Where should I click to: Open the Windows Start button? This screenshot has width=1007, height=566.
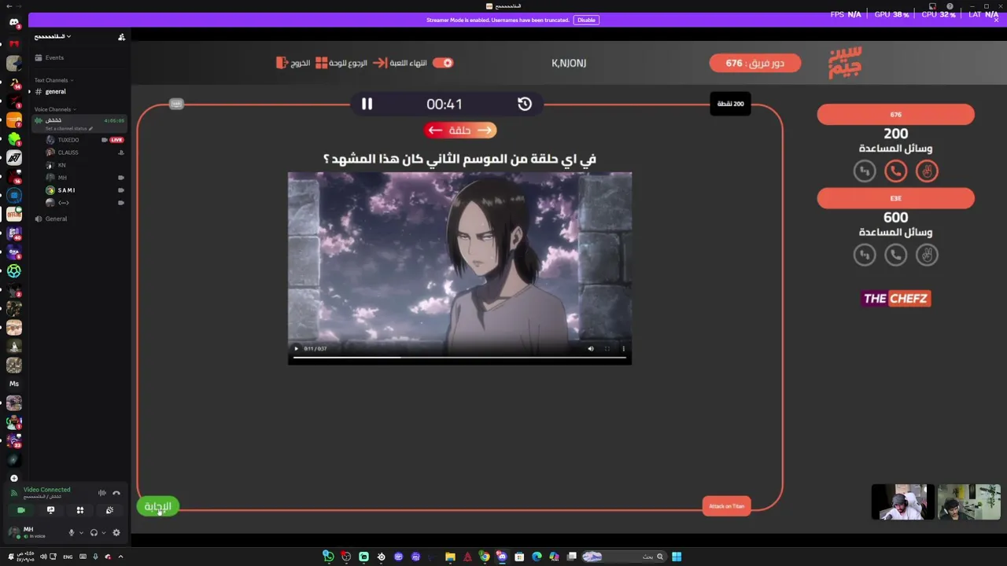(677, 557)
